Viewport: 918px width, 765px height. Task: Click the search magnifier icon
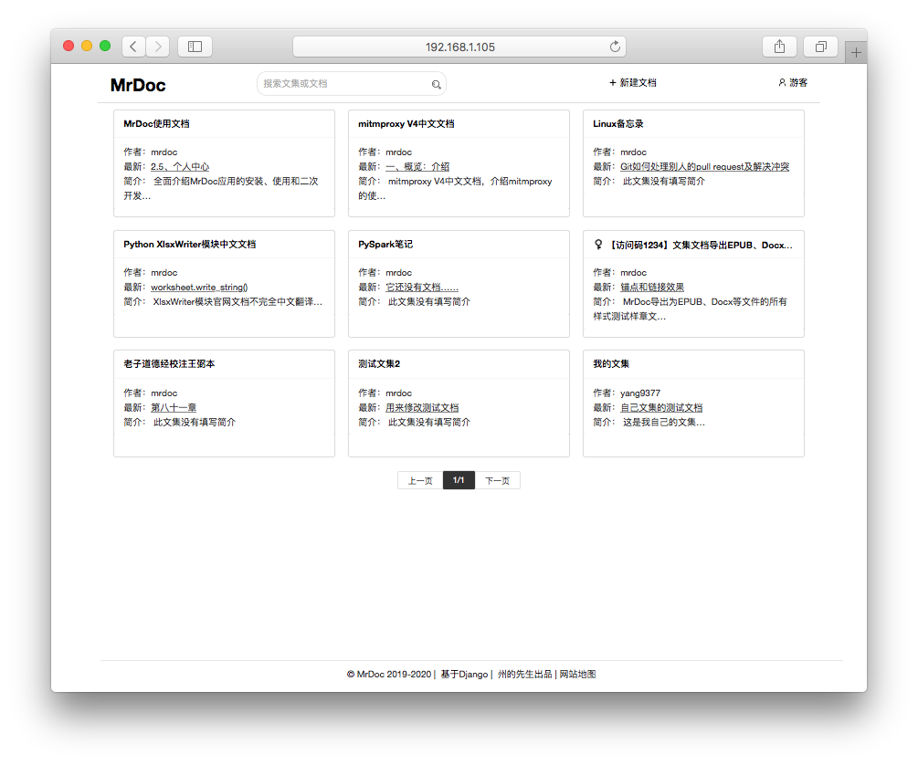436,85
